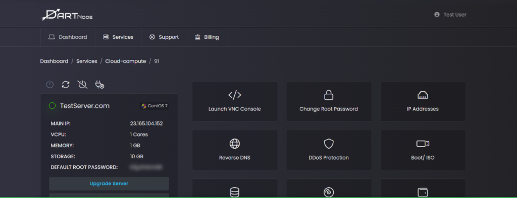Click the bank icon in Billing tab
This screenshot has height=198, width=517.
tap(197, 37)
